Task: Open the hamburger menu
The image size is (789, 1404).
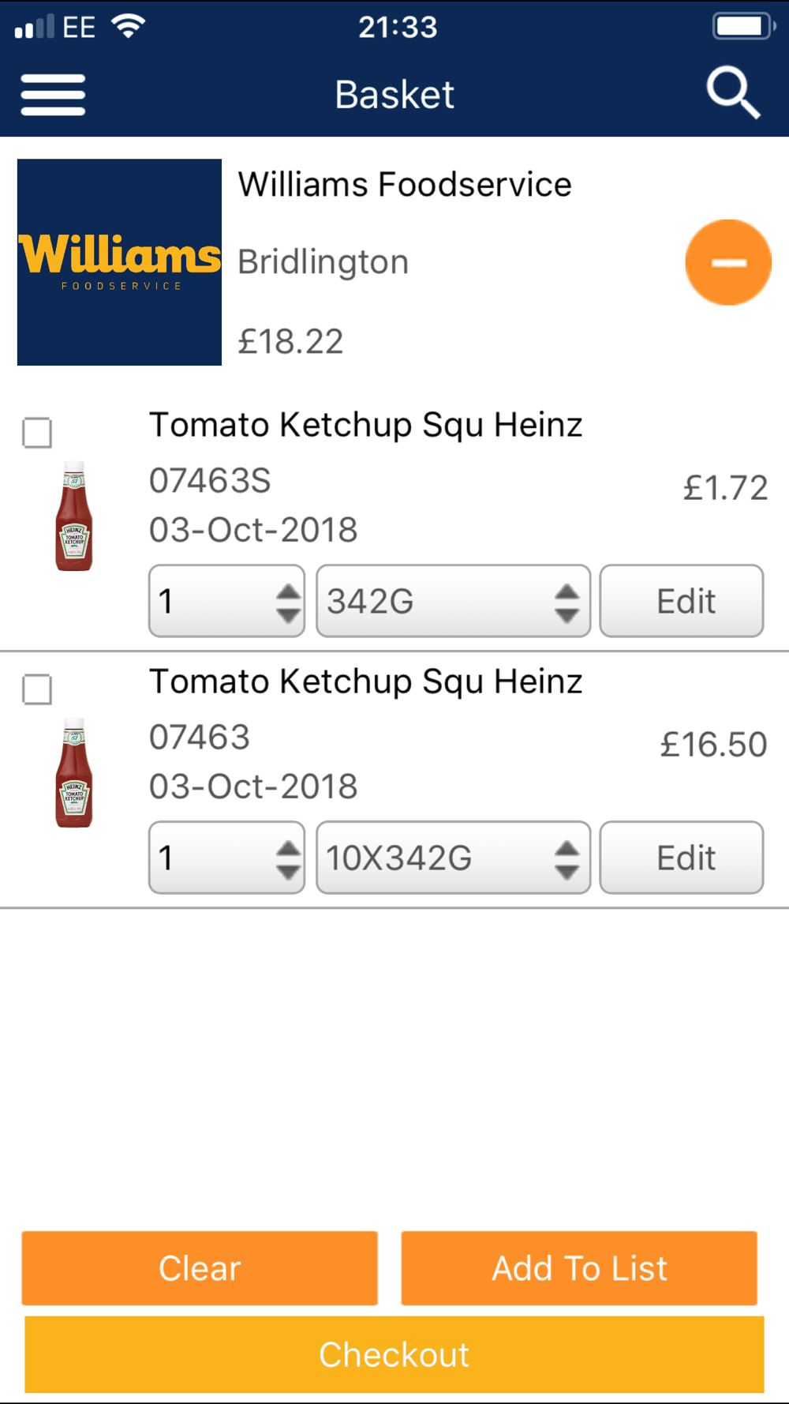Action: tap(53, 95)
